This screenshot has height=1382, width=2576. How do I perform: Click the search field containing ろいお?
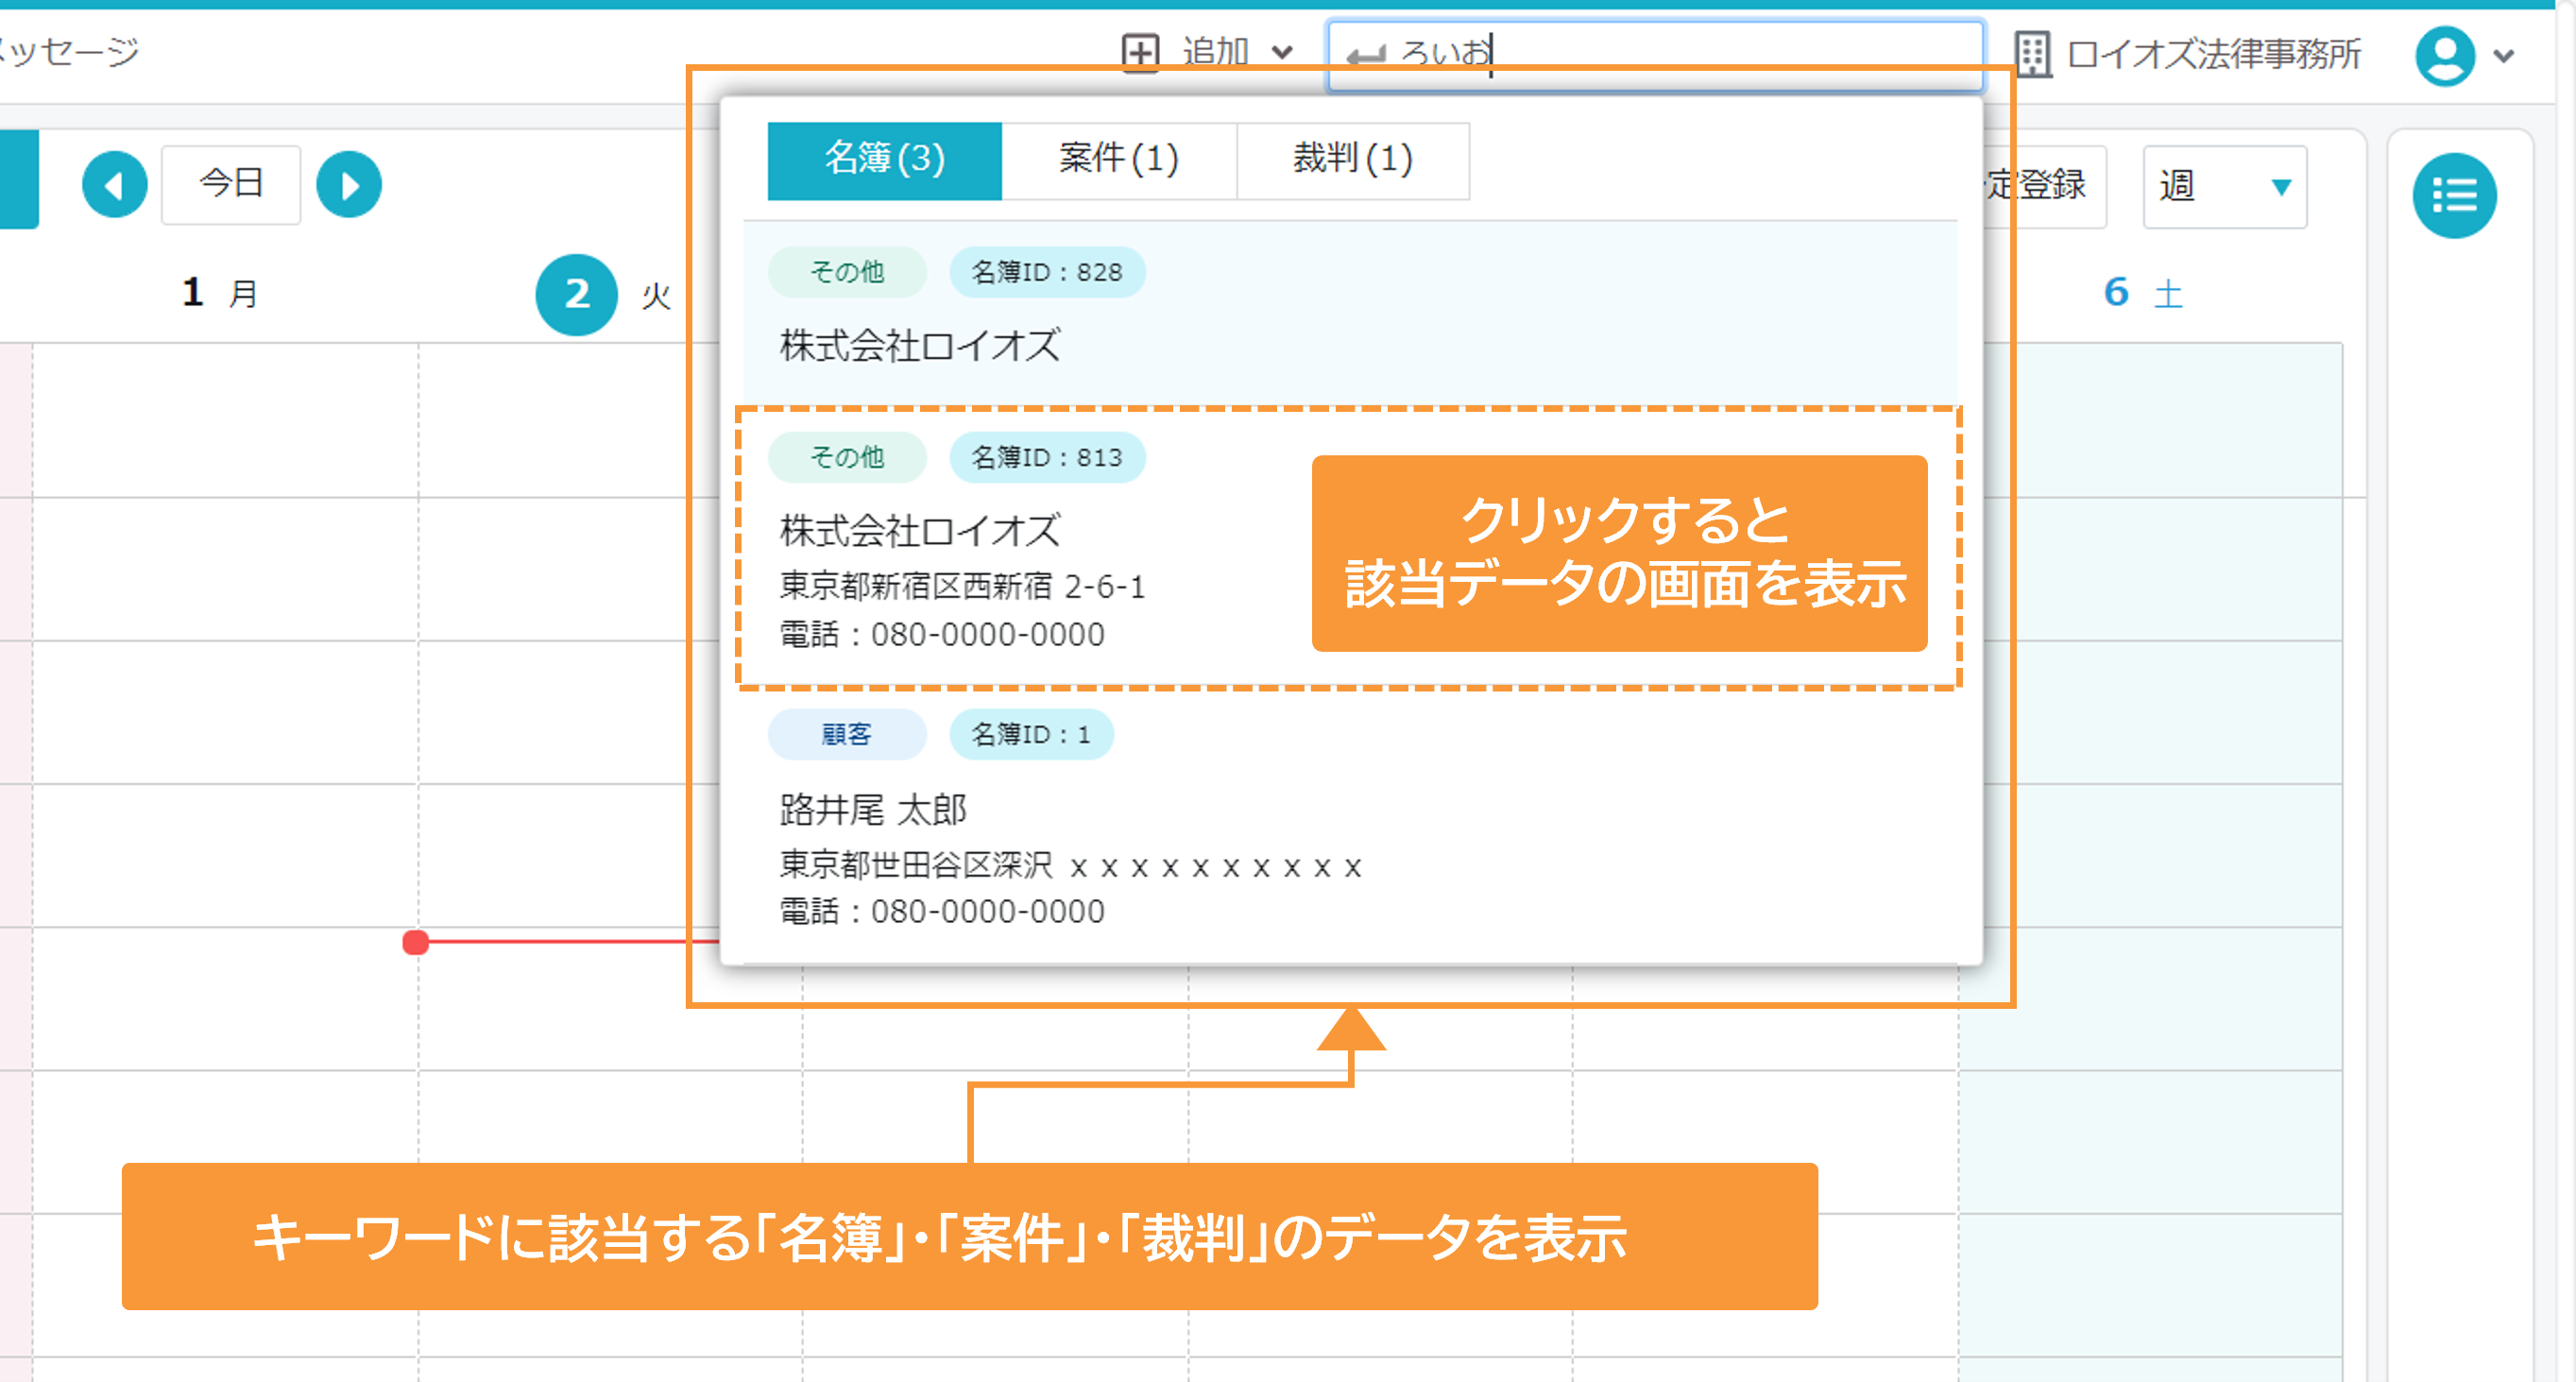point(1655,55)
